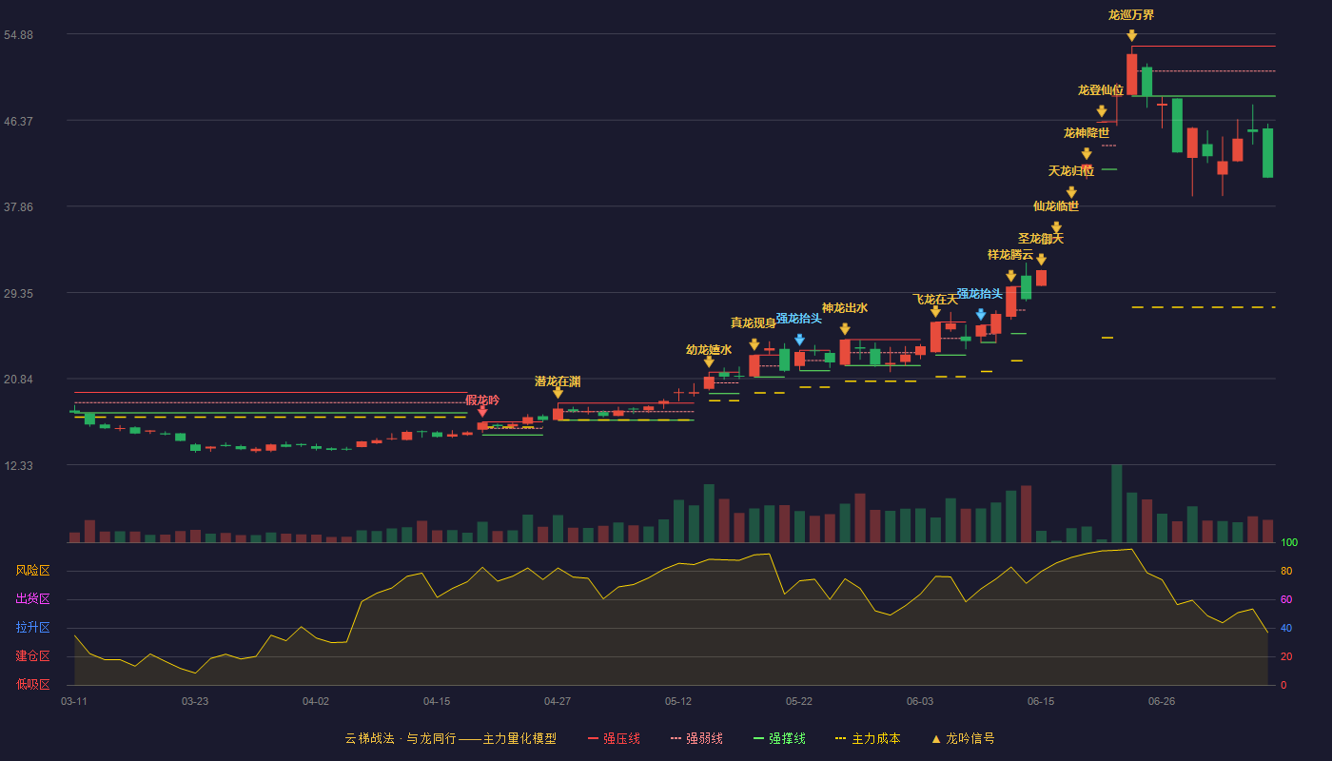Image resolution: width=1332 pixels, height=761 pixels.
Task: Click the 低吸区 zone label
Action: coord(32,684)
